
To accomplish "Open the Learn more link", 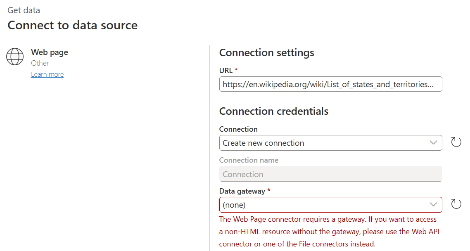I will point(47,74).
